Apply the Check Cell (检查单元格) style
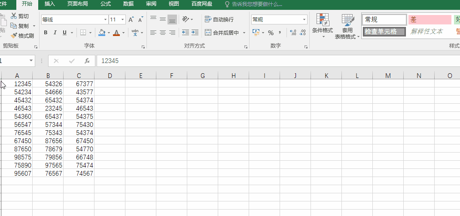The width and height of the screenshot is (460, 216). tap(384, 32)
